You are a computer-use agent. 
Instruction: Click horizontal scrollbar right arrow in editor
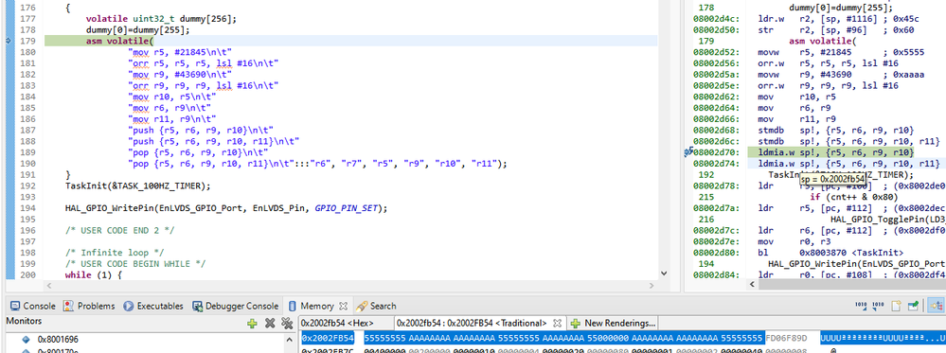tap(651, 286)
